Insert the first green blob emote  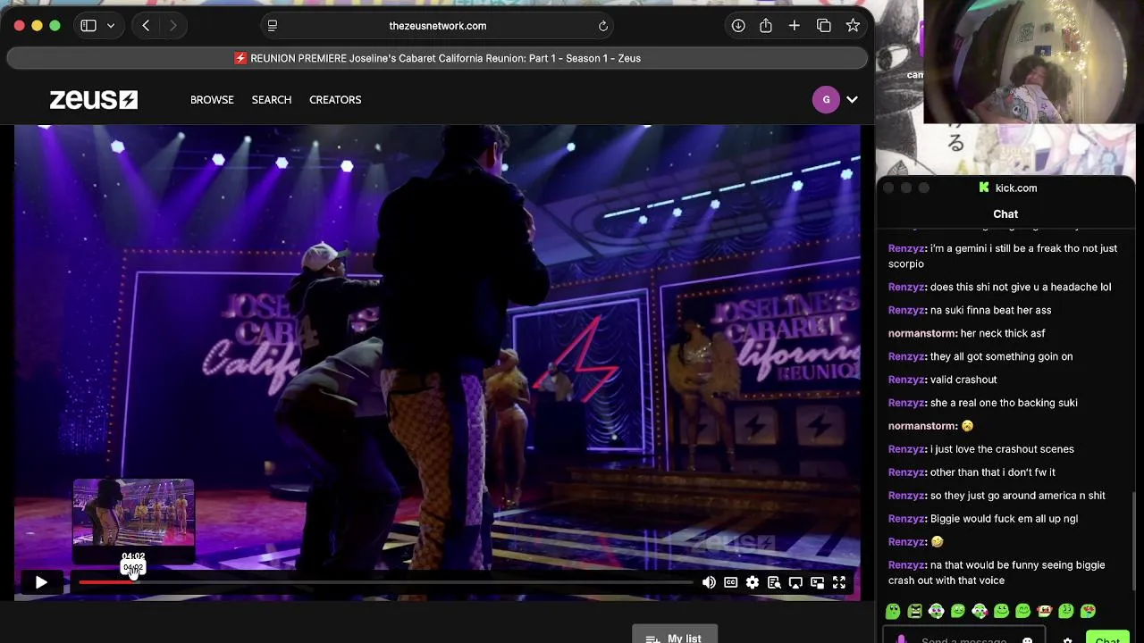893,611
